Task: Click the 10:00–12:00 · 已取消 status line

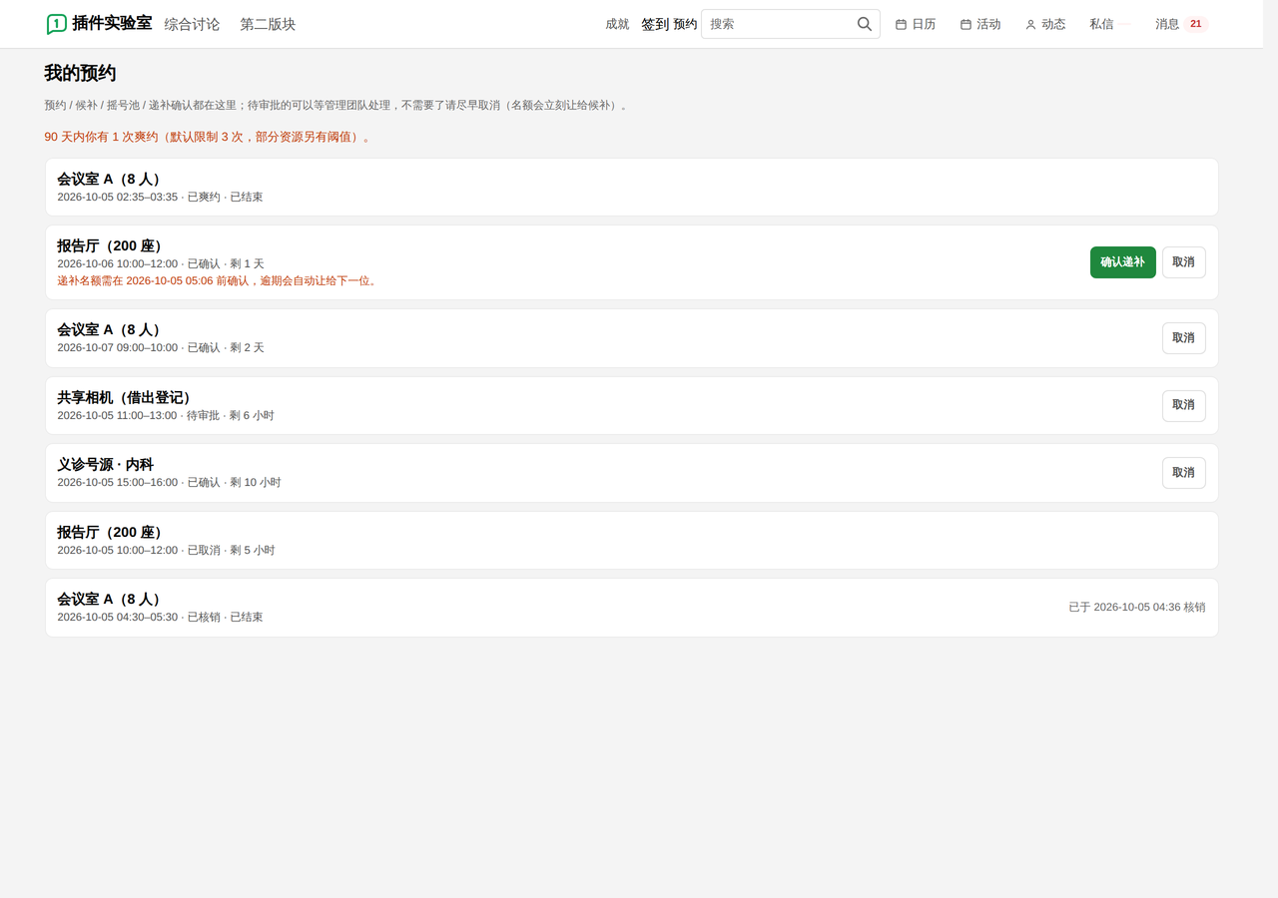Action: [166, 550]
